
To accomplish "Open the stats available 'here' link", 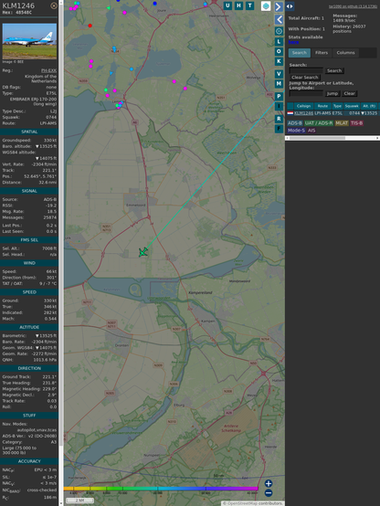I will [293, 42].
